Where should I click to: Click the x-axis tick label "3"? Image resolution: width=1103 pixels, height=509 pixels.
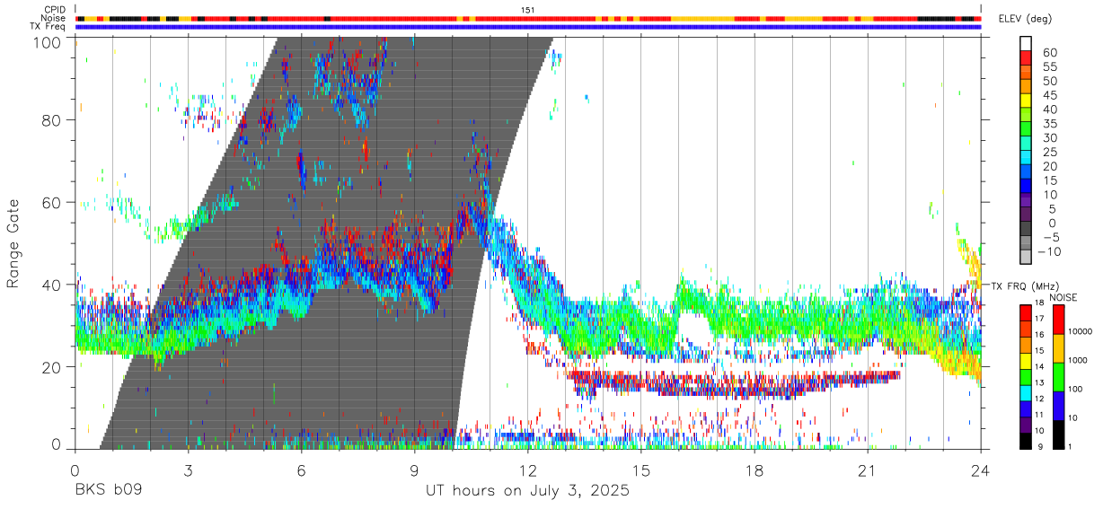coord(188,470)
